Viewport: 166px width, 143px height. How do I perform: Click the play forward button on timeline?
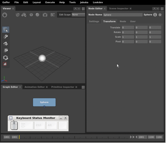133,137
